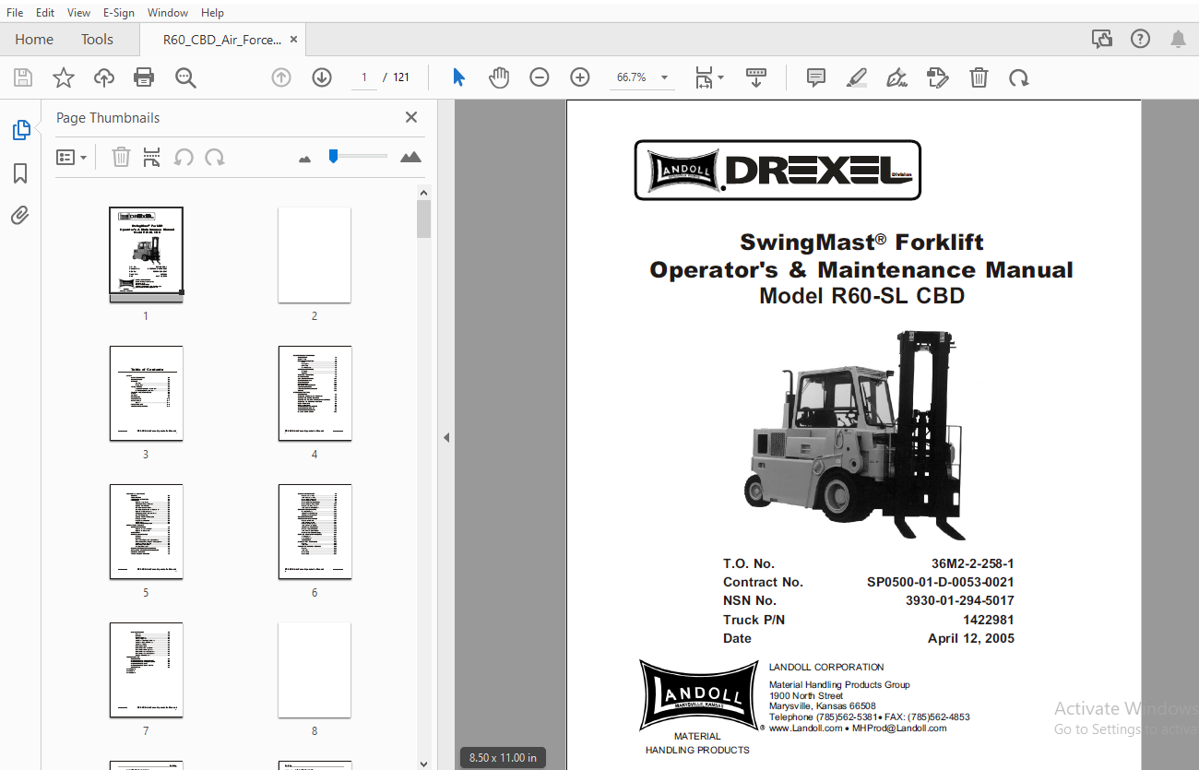Image resolution: width=1199 pixels, height=770 pixels.
Task: Click thumbnails panel scroll up arrow
Action: pyautogui.click(x=423, y=193)
